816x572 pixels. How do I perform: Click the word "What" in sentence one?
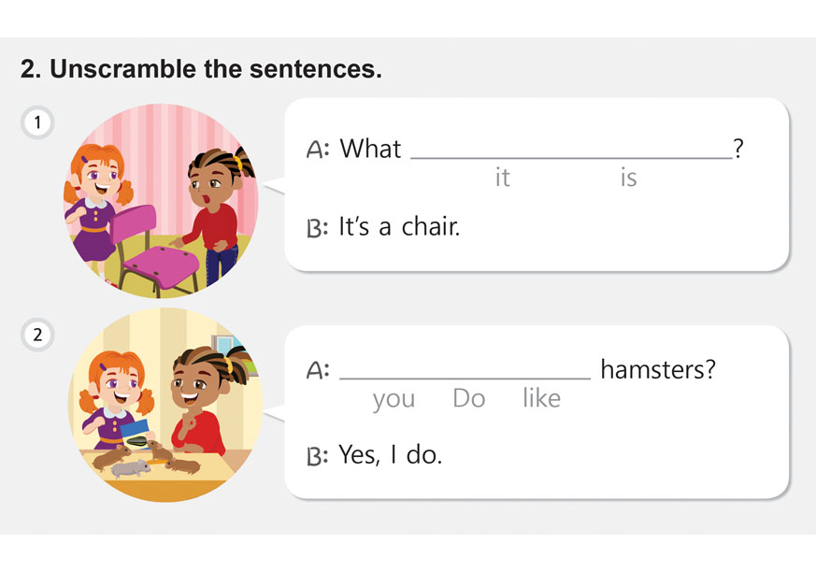370,150
